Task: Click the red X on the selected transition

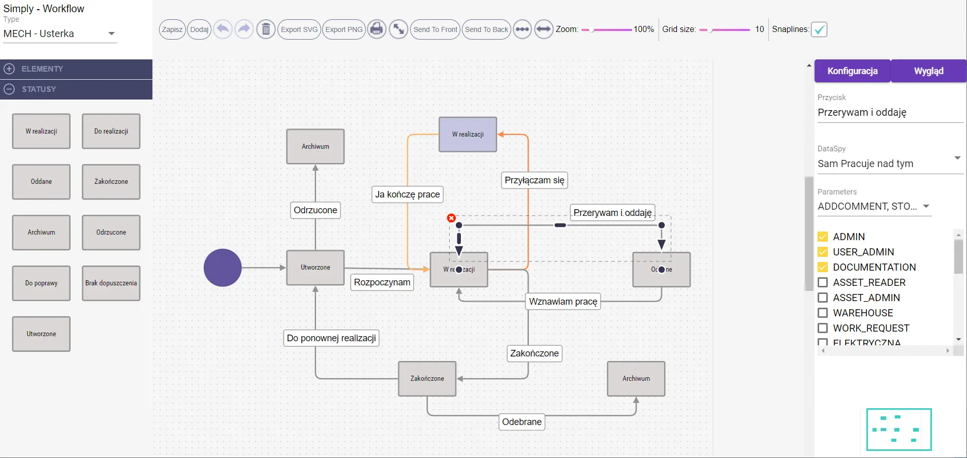Action: [451, 217]
